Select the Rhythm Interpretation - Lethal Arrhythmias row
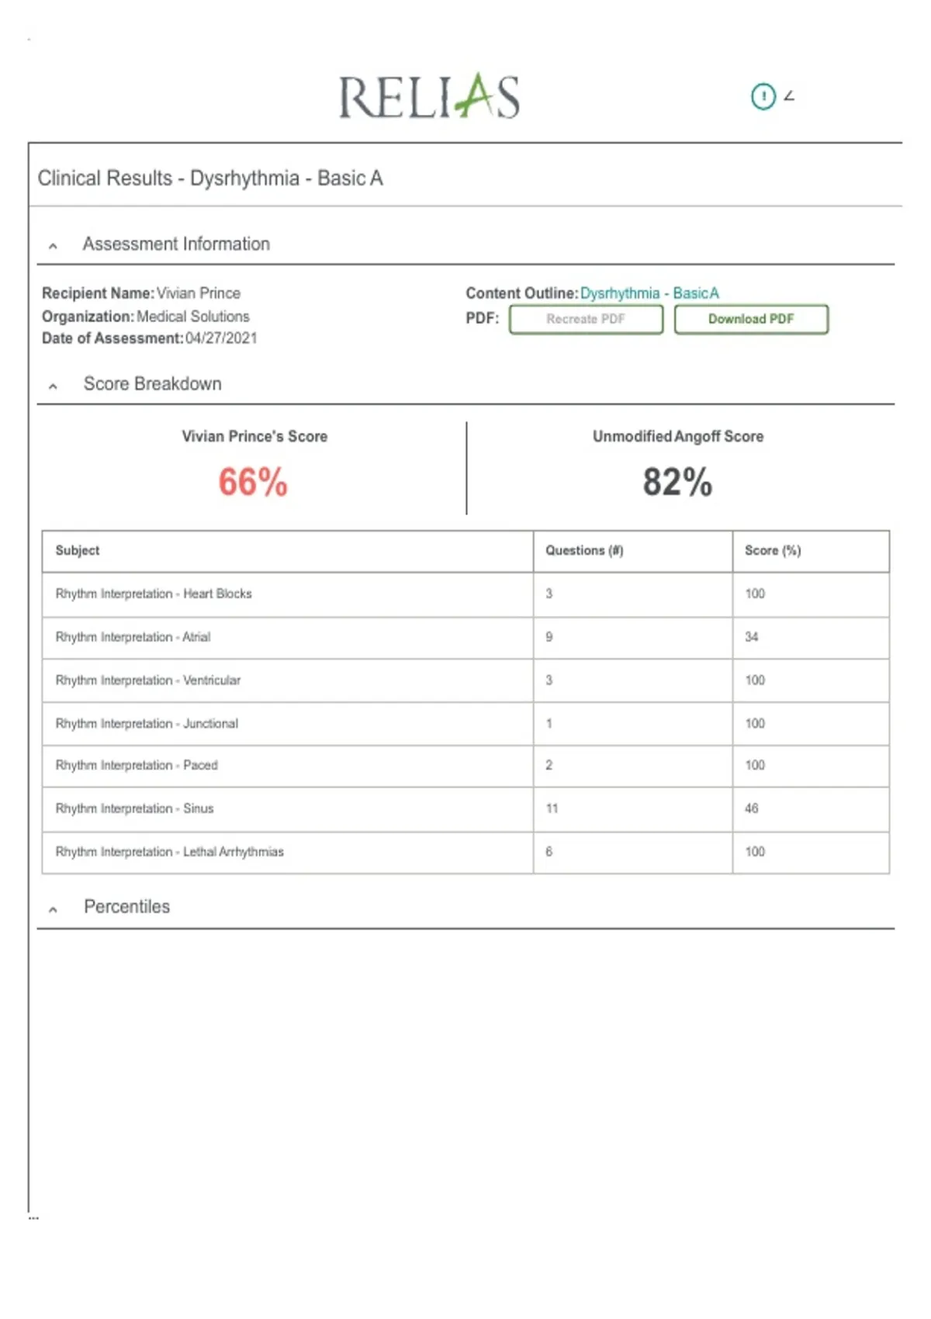931x1319 pixels. pos(465,853)
